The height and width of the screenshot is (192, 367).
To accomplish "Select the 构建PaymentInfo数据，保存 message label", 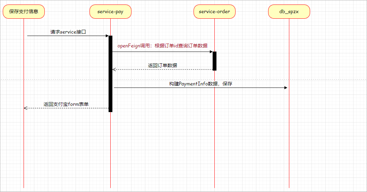I will coord(200,84).
